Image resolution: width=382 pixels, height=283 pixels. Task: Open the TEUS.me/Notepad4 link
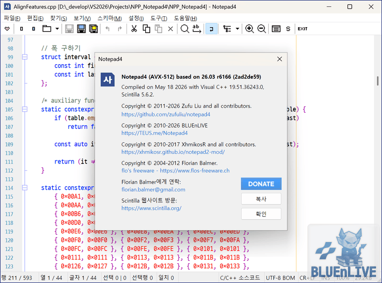point(155,133)
